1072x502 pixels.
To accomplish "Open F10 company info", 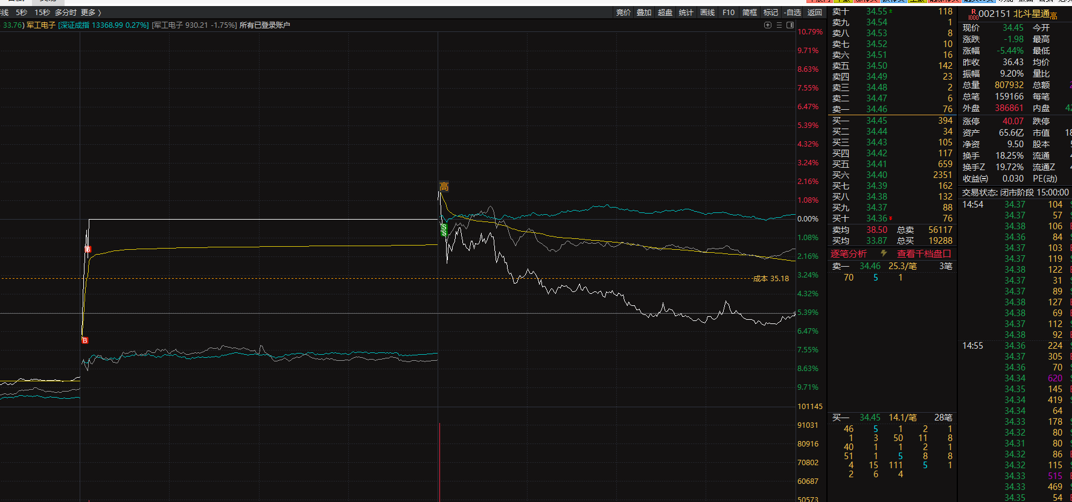I will pyautogui.click(x=729, y=12).
